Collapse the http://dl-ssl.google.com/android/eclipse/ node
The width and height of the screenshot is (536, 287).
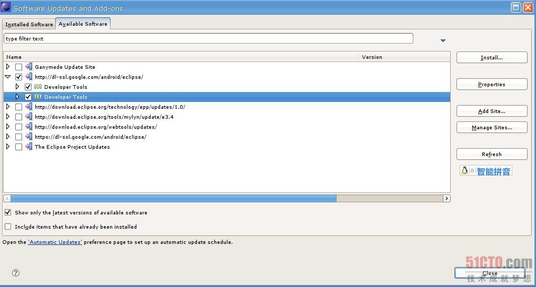(x=8, y=77)
